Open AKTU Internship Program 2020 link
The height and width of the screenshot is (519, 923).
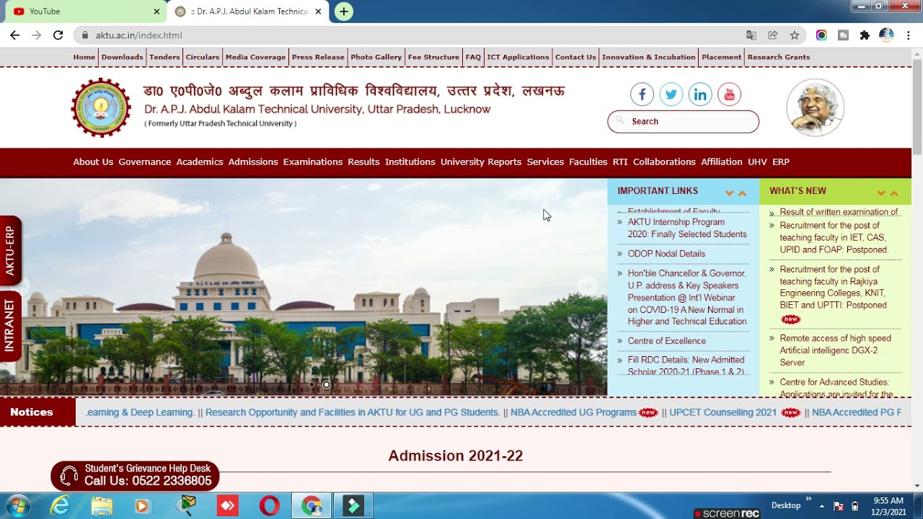(687, 229)
